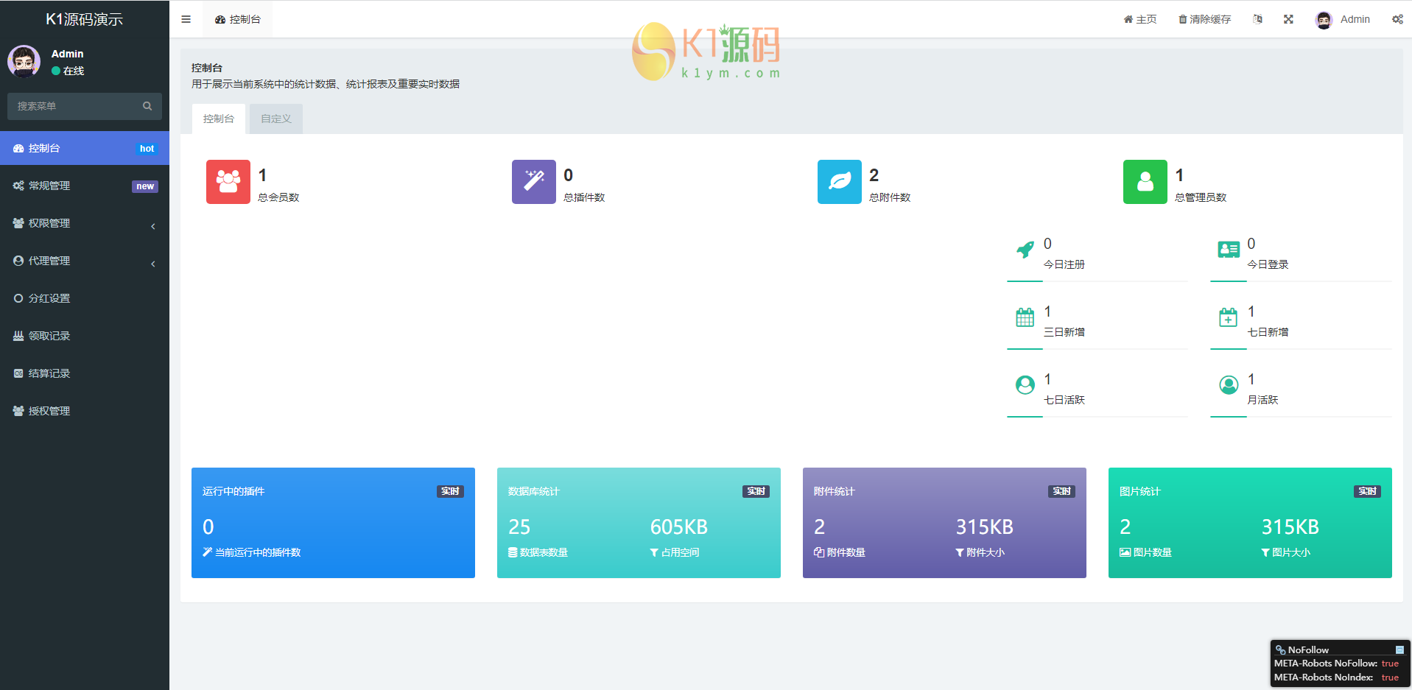Expand the 权限管理 submenu chevron
Viewport: 1412px width, 690px height.
(x=153, y=226)
